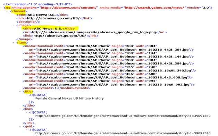This screenshot has height=136, width=218.
Task: Click the url ending in 4x3t_144.jpg
Action: coord(111,57)
